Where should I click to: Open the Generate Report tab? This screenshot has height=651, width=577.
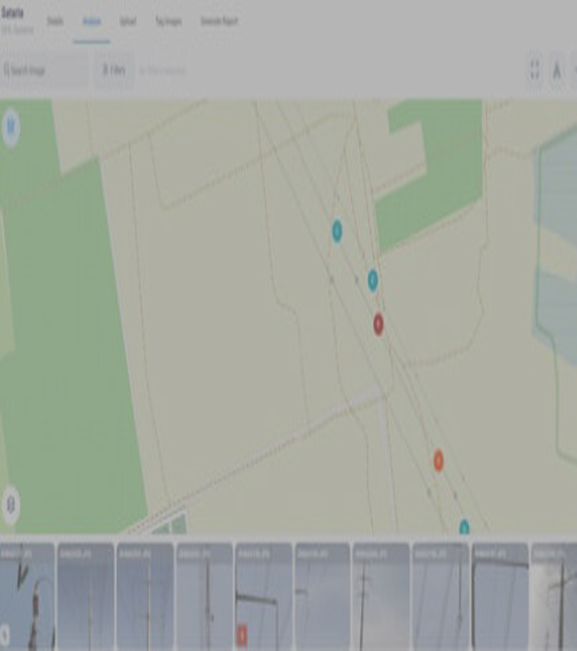click(x=219, y=21)
